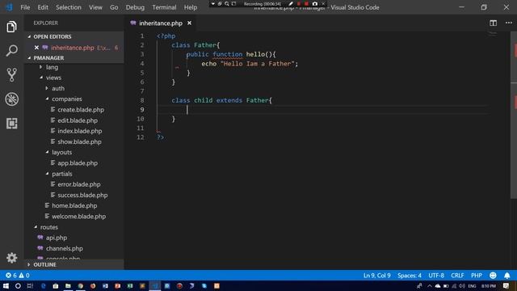
Task: Change file encoding via UTF-8
Action: tap(436, 275)
